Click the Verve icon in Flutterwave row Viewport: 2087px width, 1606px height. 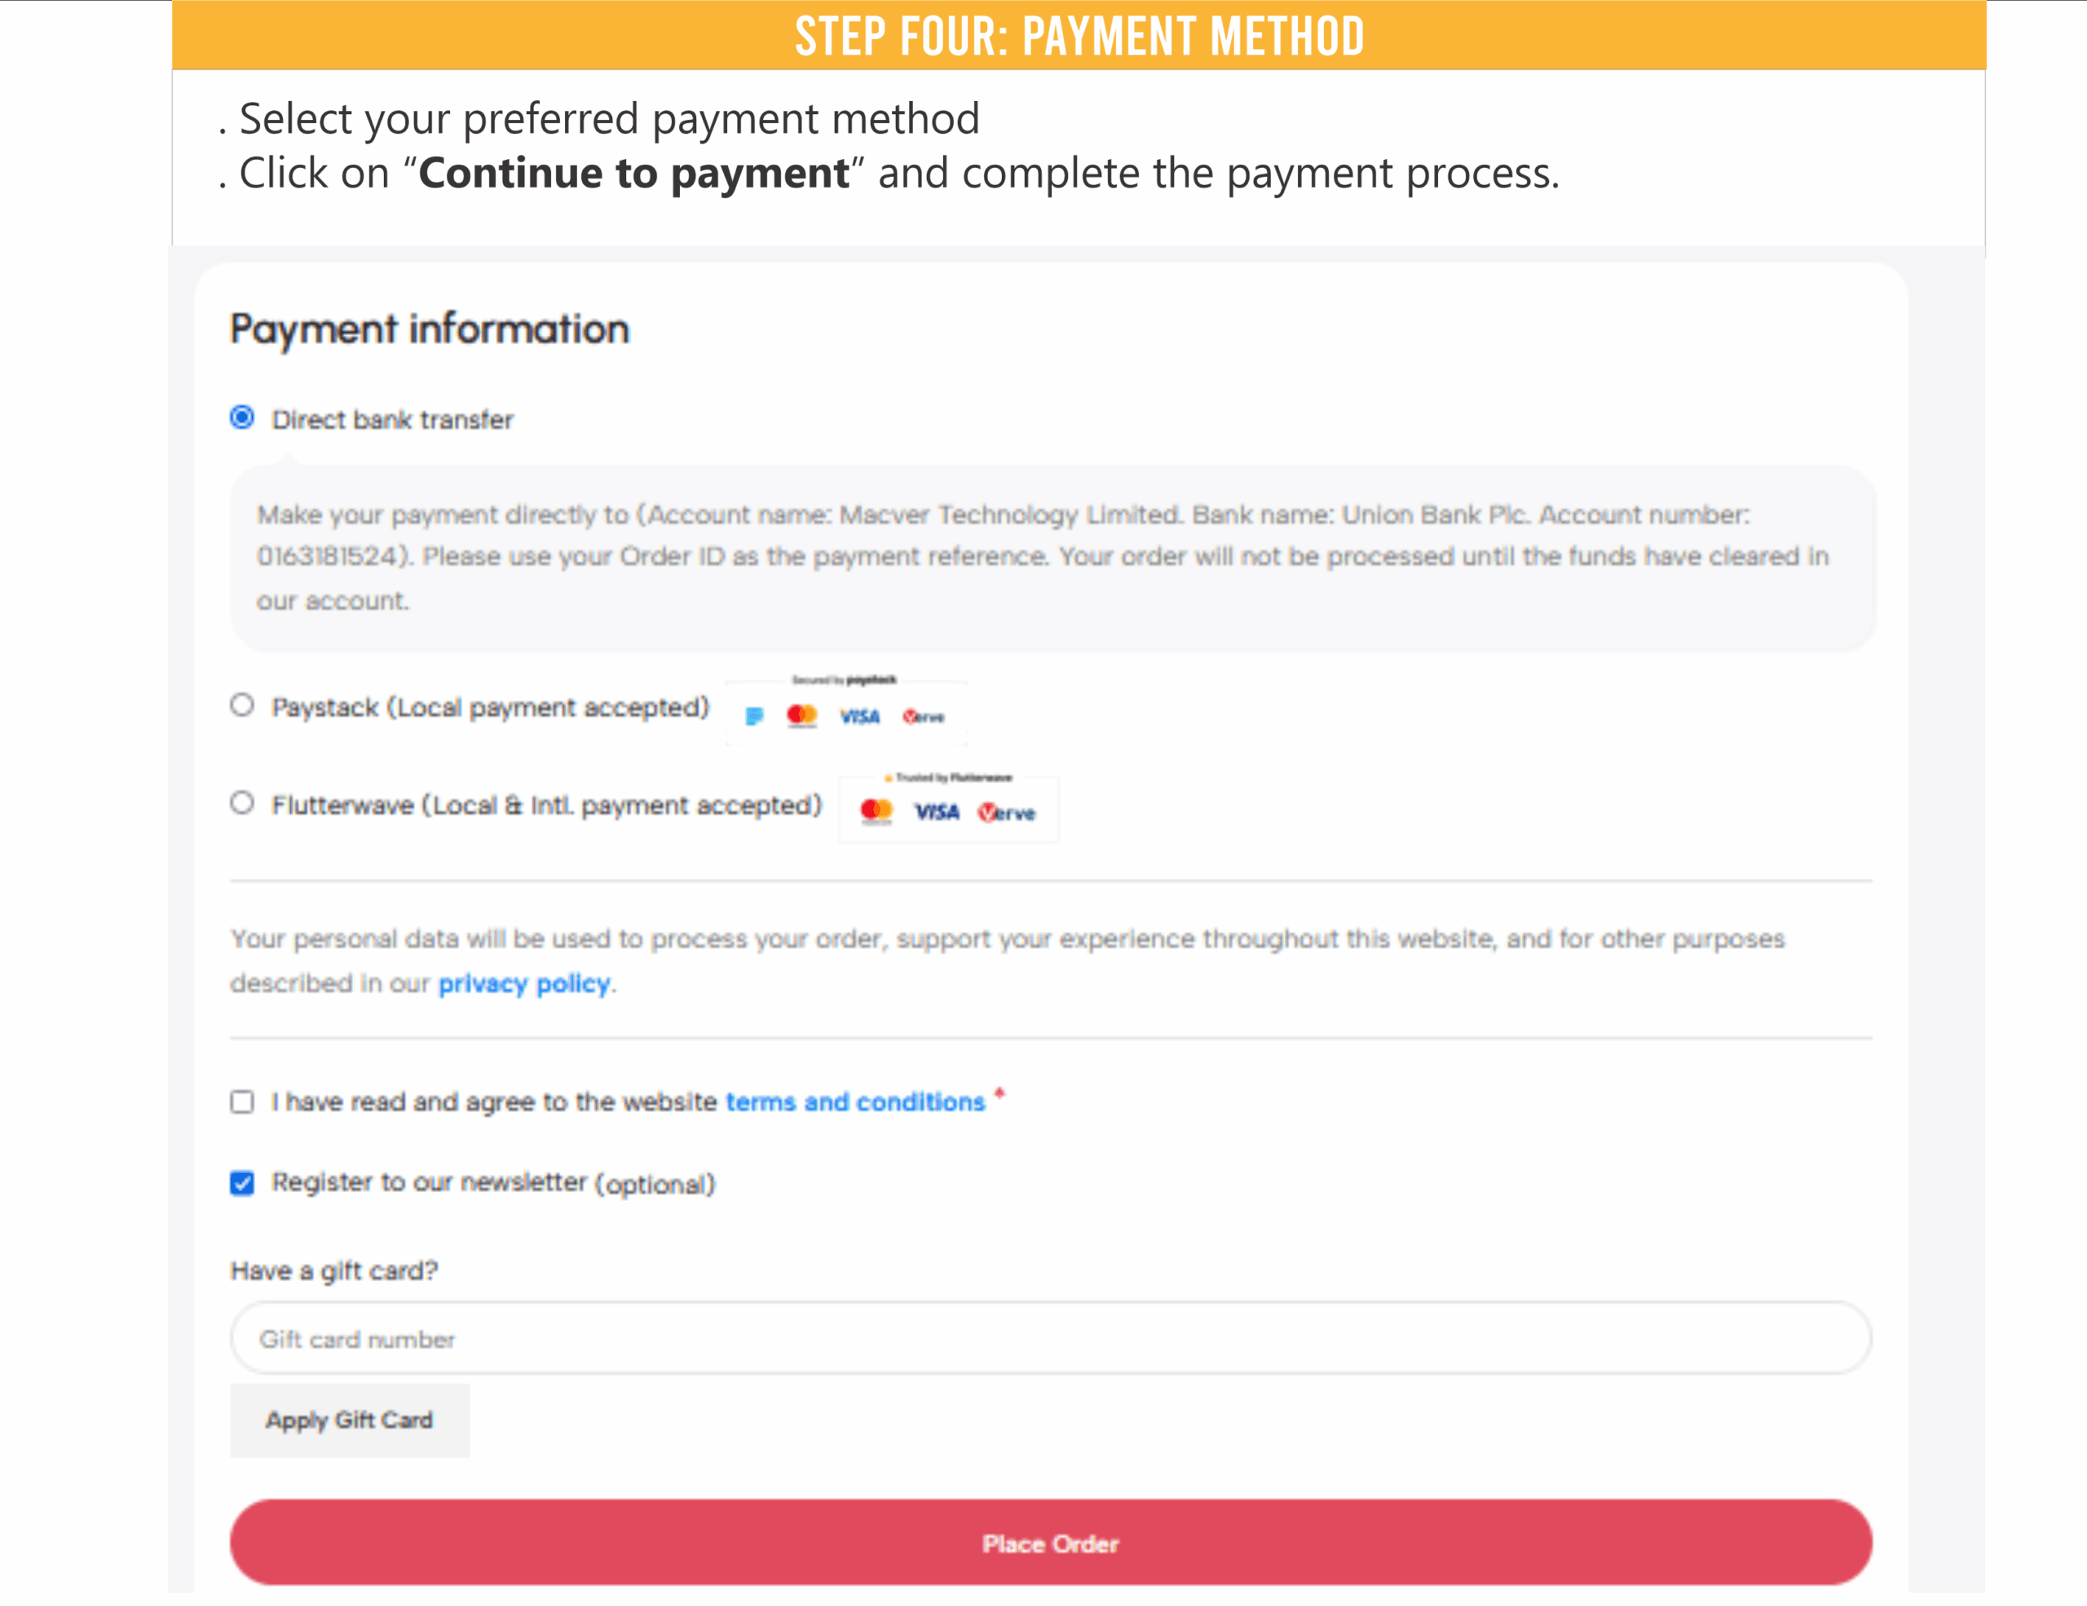1006,813
